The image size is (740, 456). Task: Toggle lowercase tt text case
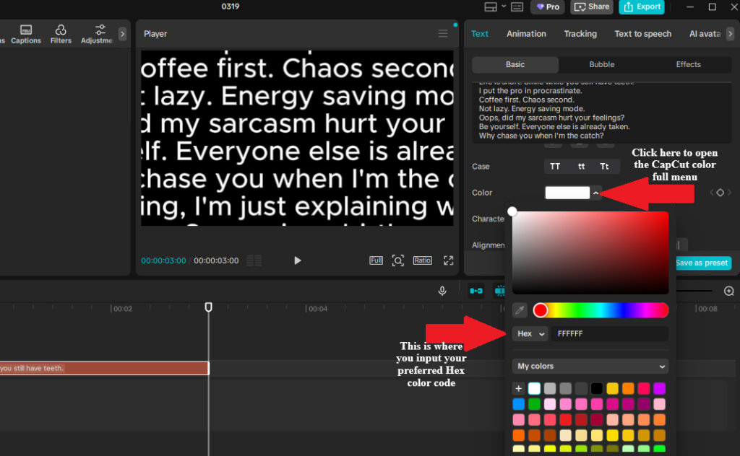(x=582, y=166)
